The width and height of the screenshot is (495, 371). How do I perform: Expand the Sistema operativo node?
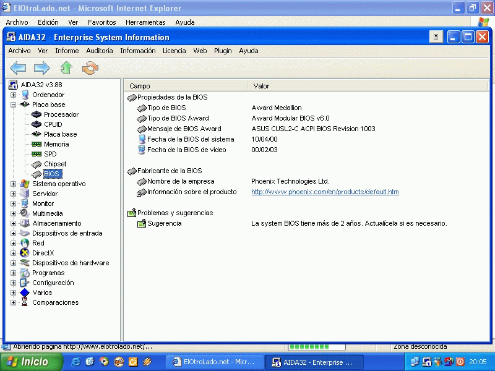[13, 184]
